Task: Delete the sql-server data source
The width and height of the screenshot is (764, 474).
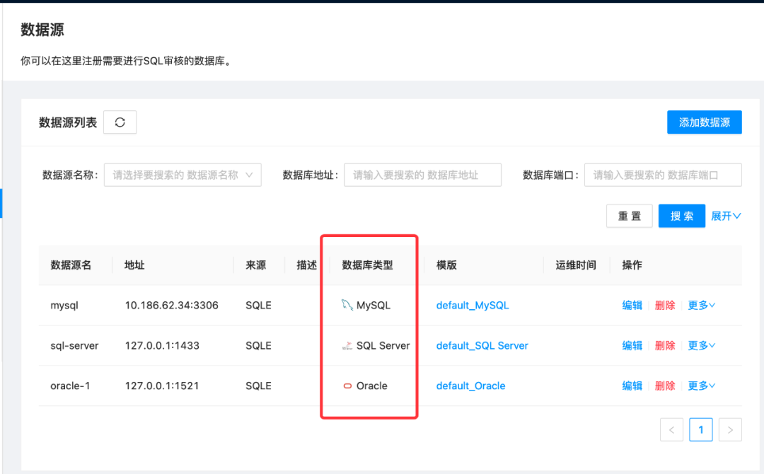Action: (x=664, y=345)
